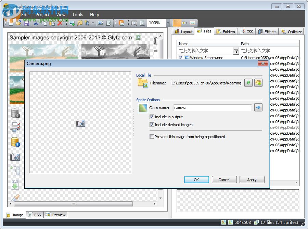Click the find folder magnifier toolbar icon
The height and width of the screenshot is (229, 308).
point(79,23)
